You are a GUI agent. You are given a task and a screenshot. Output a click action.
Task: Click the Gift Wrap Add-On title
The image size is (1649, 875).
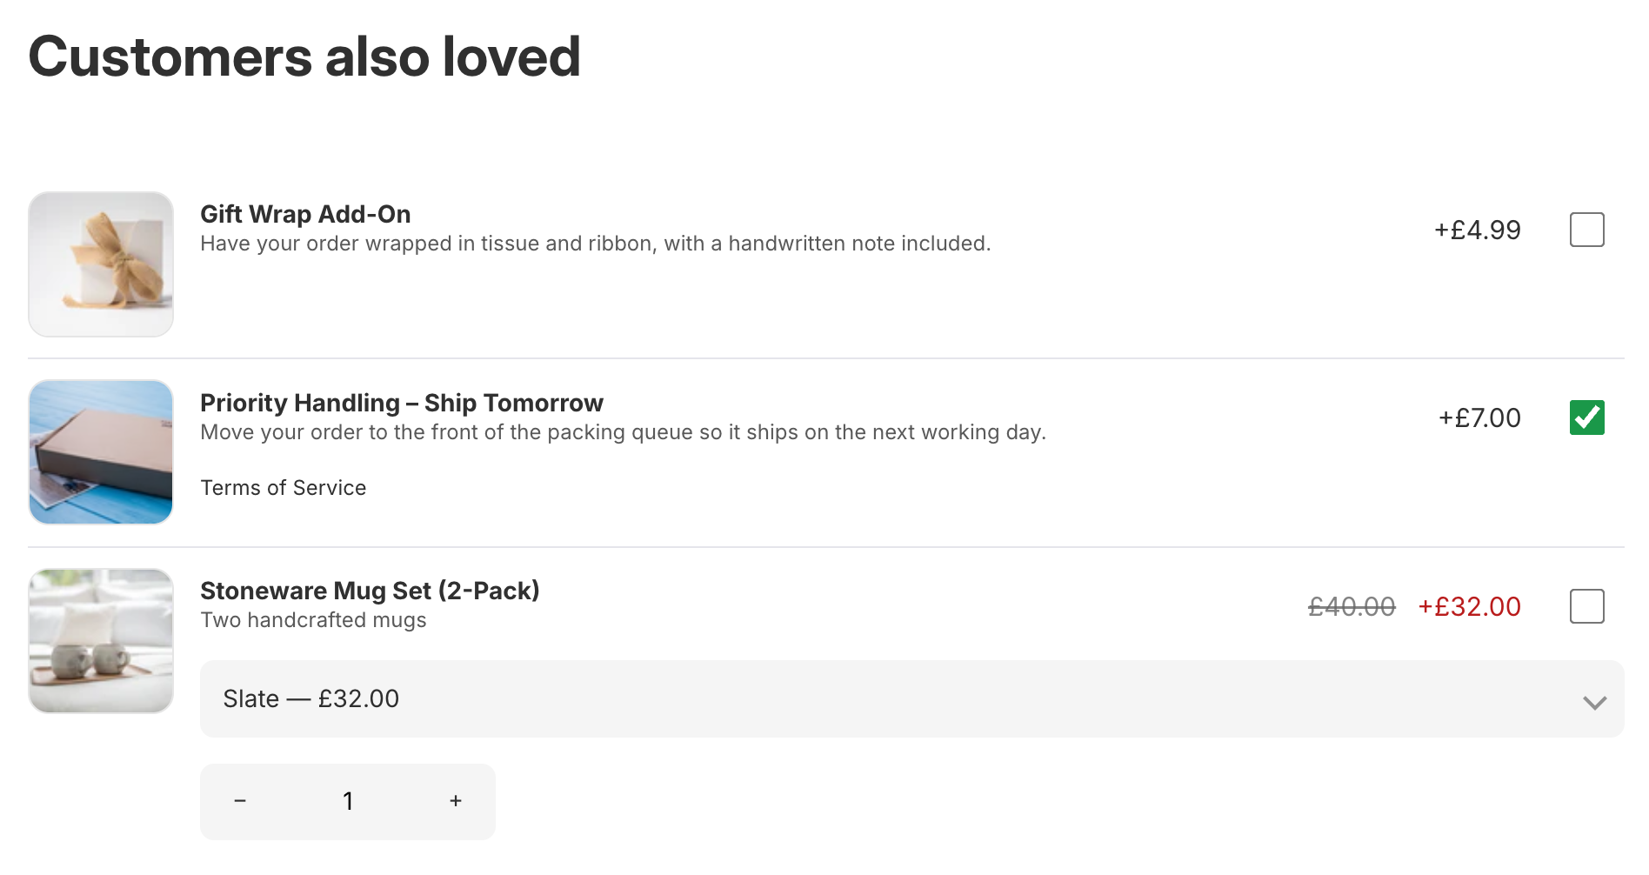pyautogui.click(x=306, y=214)
